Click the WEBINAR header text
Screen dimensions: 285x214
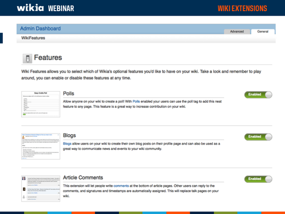coord(61,8)
